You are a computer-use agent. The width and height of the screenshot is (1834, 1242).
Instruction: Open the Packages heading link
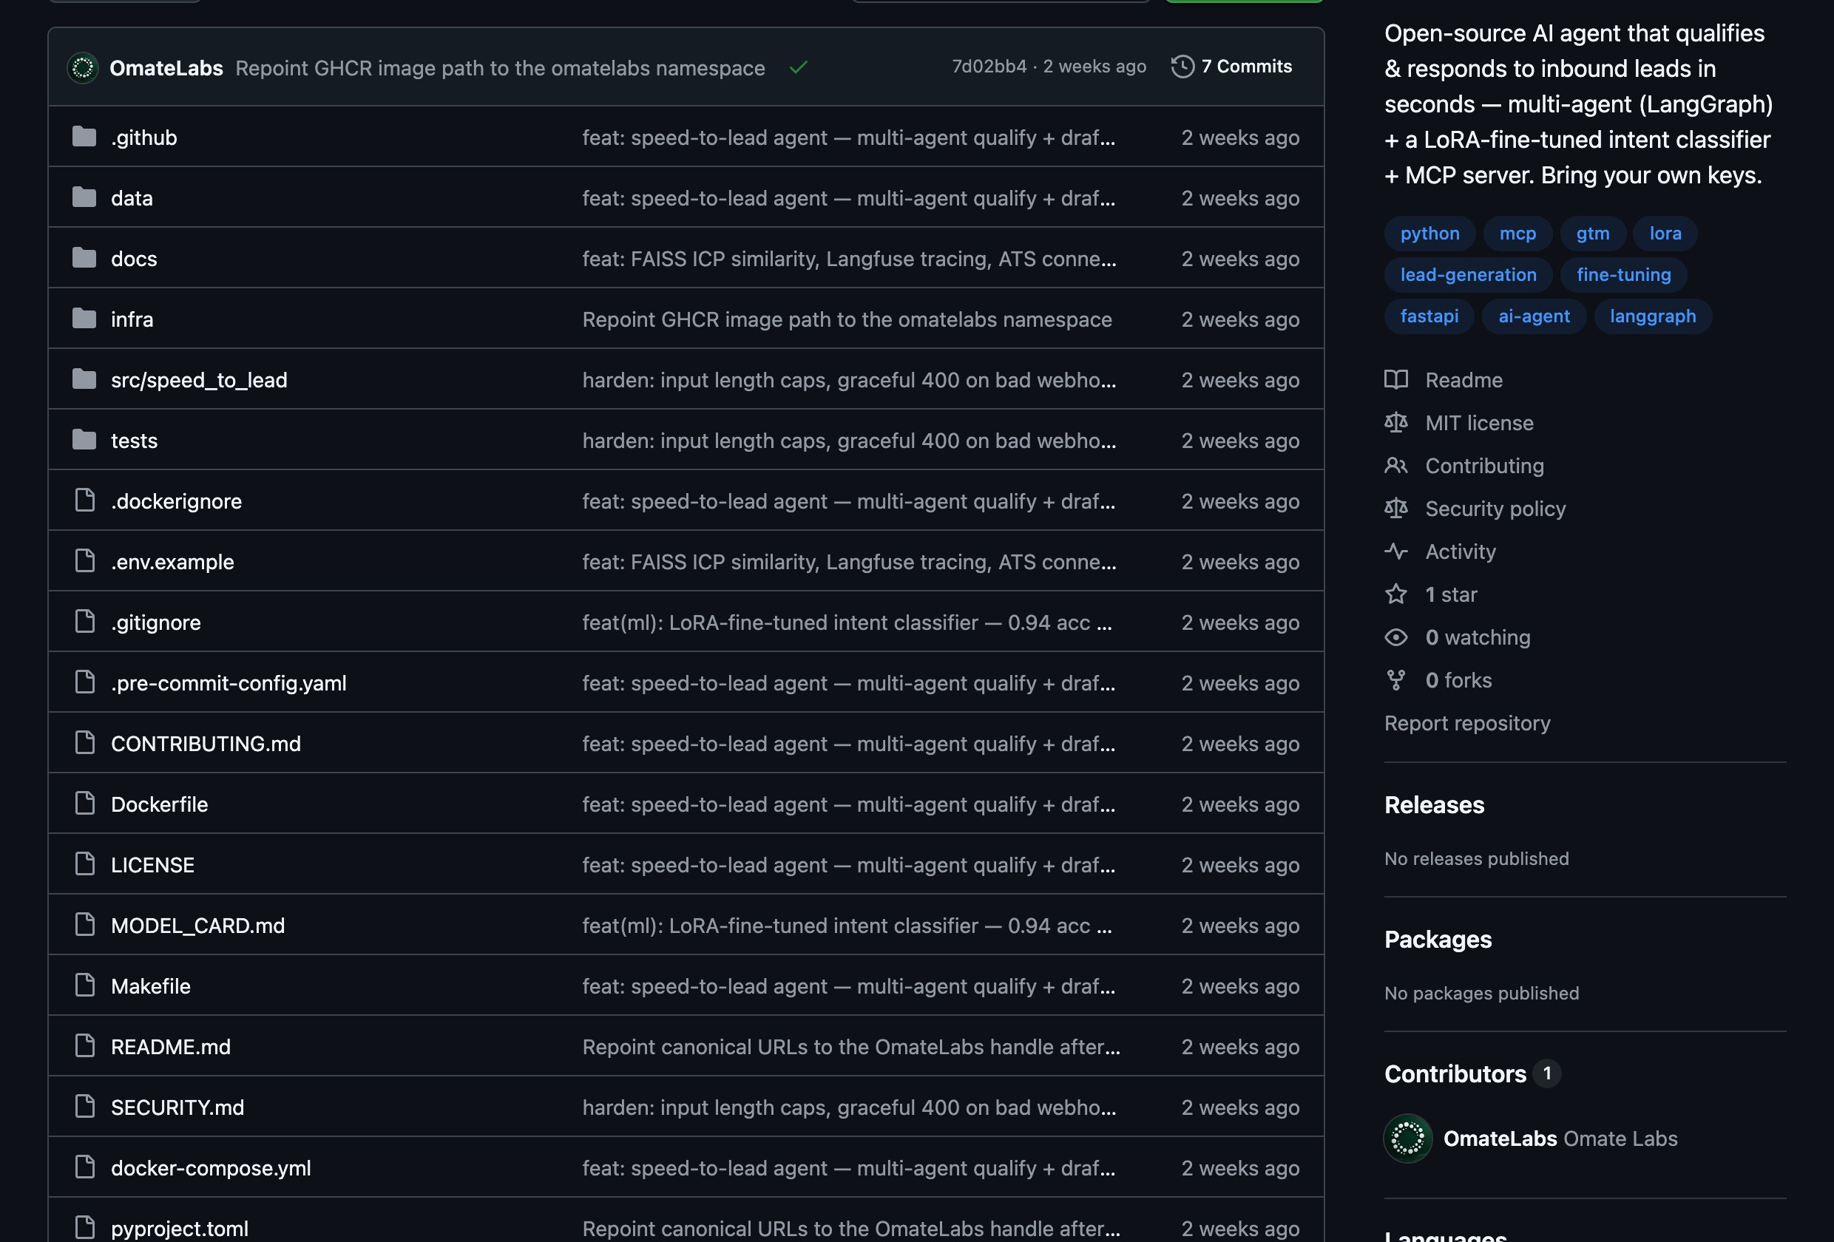coord(1438,940)
